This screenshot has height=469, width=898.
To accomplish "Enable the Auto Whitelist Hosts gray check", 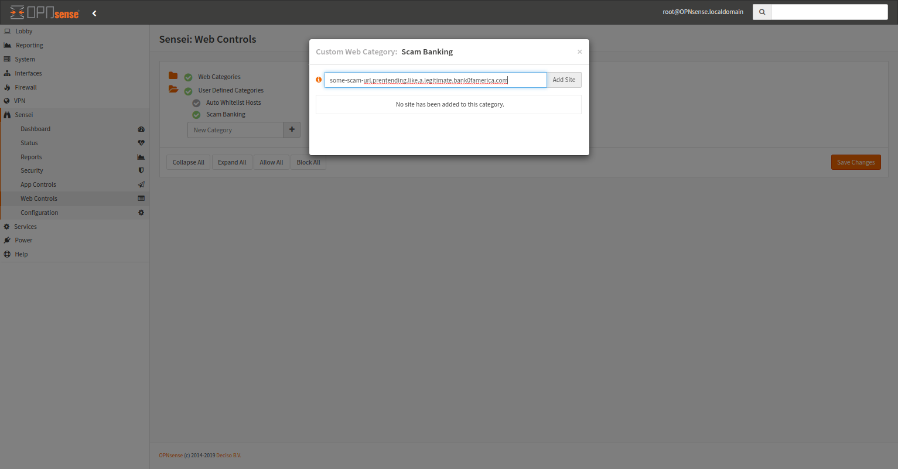I will [196, 102].
